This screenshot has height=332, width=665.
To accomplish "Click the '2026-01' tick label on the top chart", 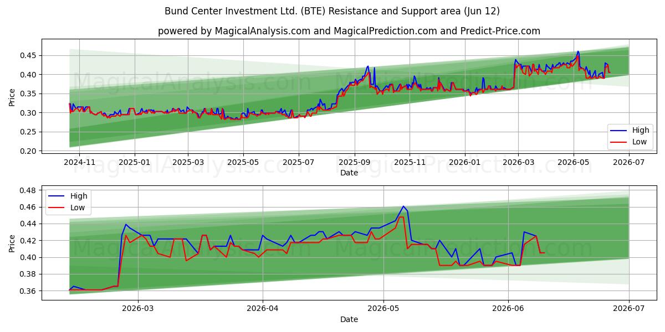I will point(465,162).
